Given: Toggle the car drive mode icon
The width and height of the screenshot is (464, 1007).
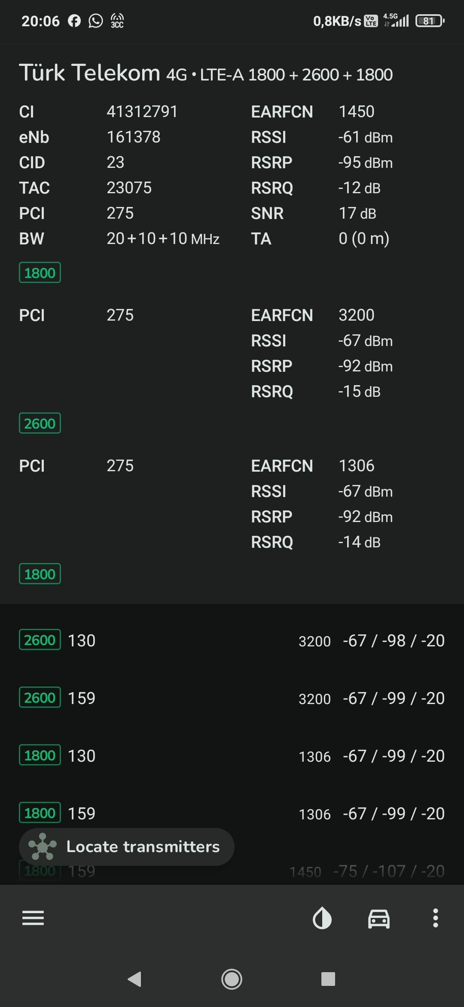Looking at the screenshot, I should tap(379, 918).
